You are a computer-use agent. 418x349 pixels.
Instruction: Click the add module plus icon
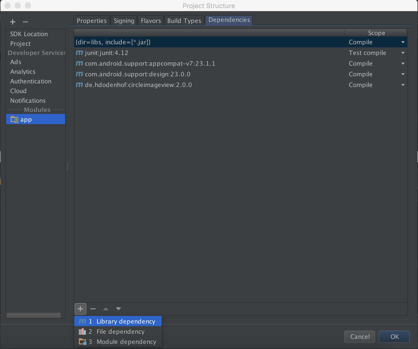pyautogui.click(x=13, y=22)
